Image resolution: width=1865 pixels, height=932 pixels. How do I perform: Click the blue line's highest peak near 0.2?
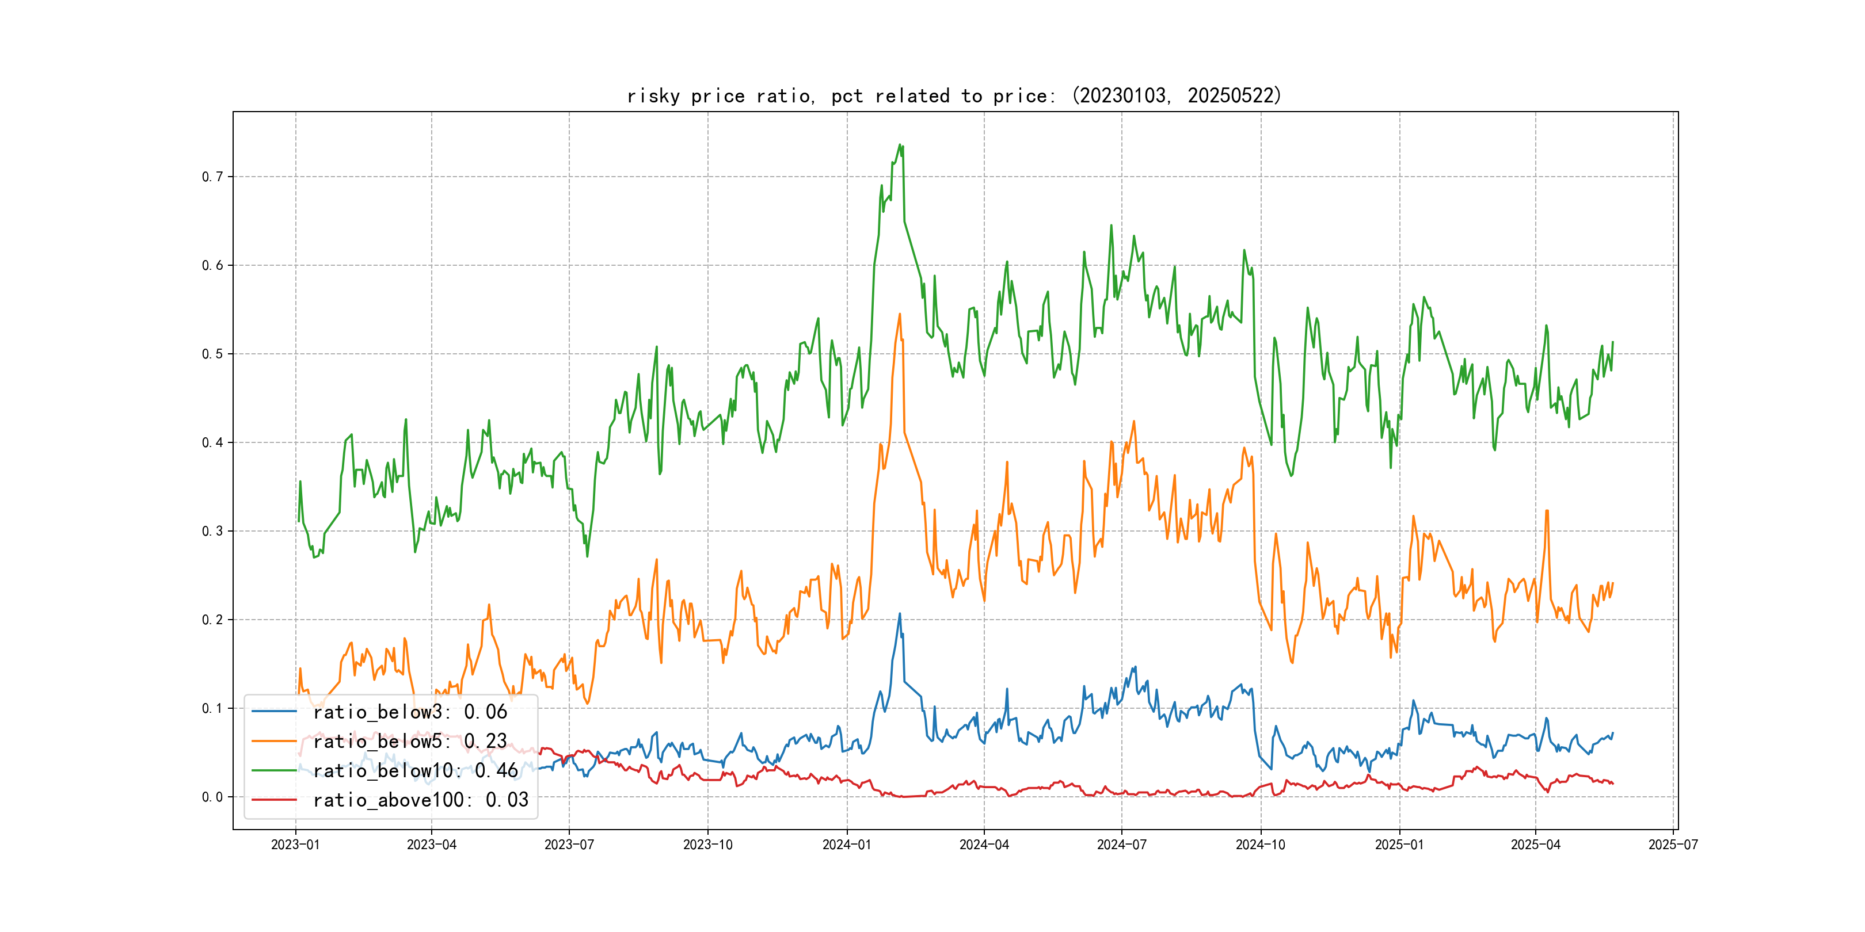(900, 614)
